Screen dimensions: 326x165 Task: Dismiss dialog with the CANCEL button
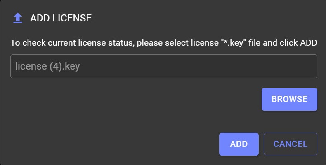point(290,144)
